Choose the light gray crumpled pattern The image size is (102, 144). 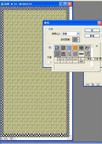(69, 54)
